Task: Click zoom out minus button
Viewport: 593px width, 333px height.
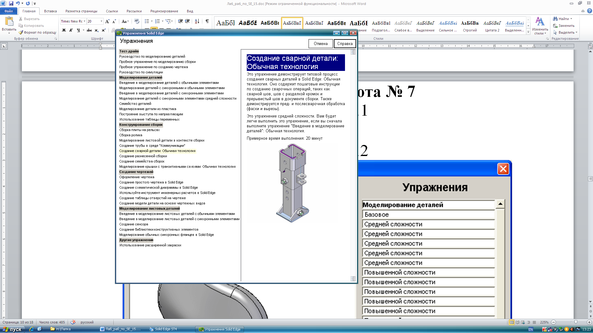Action: pyautogui.click(x=553, y=322)
